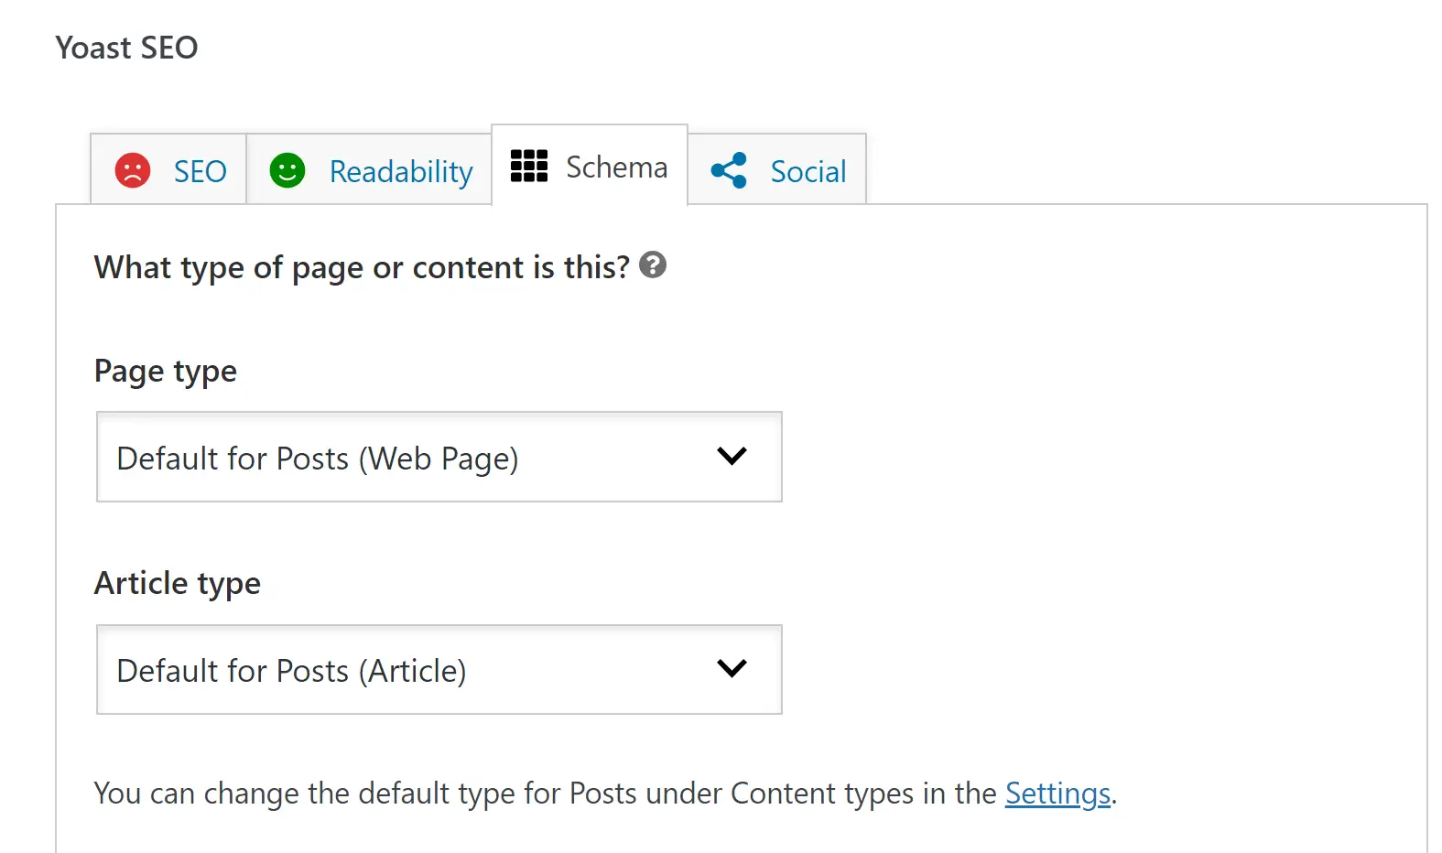The height and width of the screenshot is (853, 1442).
Task: Click the Social share icon
Action: click(x=729, y=170)
